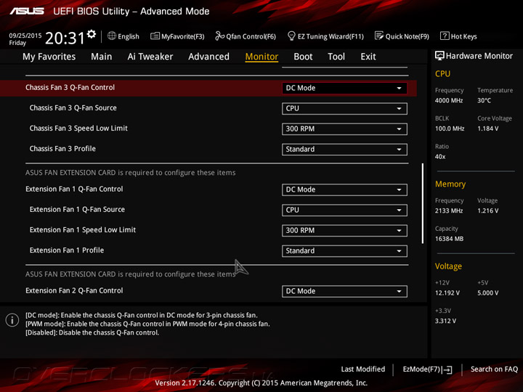This screenshot has height=392, width=523.
Task: Open Chassis Fan 3 Speed Low Limit dropdown
Action: click(344, 129)
